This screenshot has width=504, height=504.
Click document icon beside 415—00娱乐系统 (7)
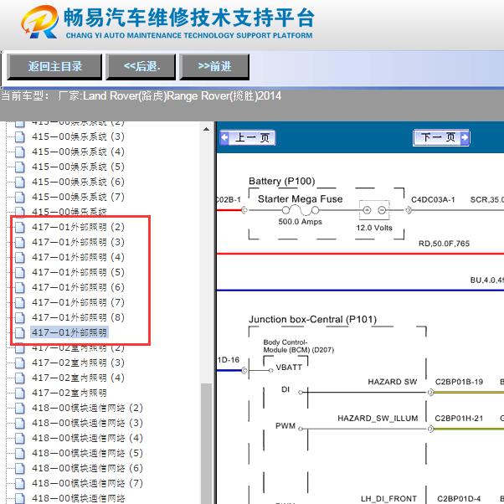[20, 198]
